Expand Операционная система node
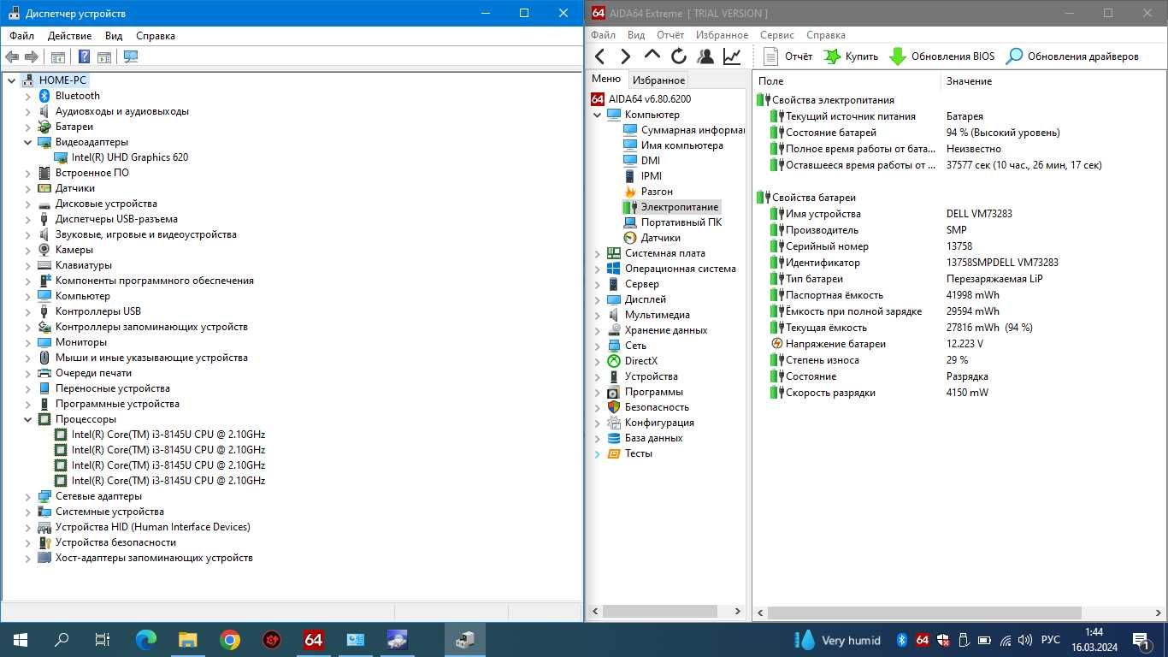1168x657 pixels. point(598,269)
